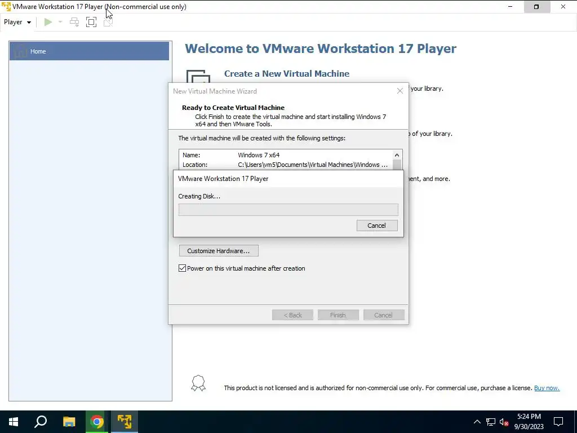Follow the Buy now link

pos(547,388)
